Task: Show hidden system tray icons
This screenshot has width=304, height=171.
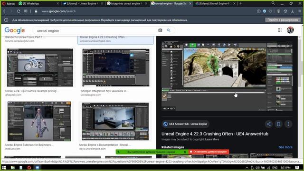Action: (247, 168)
